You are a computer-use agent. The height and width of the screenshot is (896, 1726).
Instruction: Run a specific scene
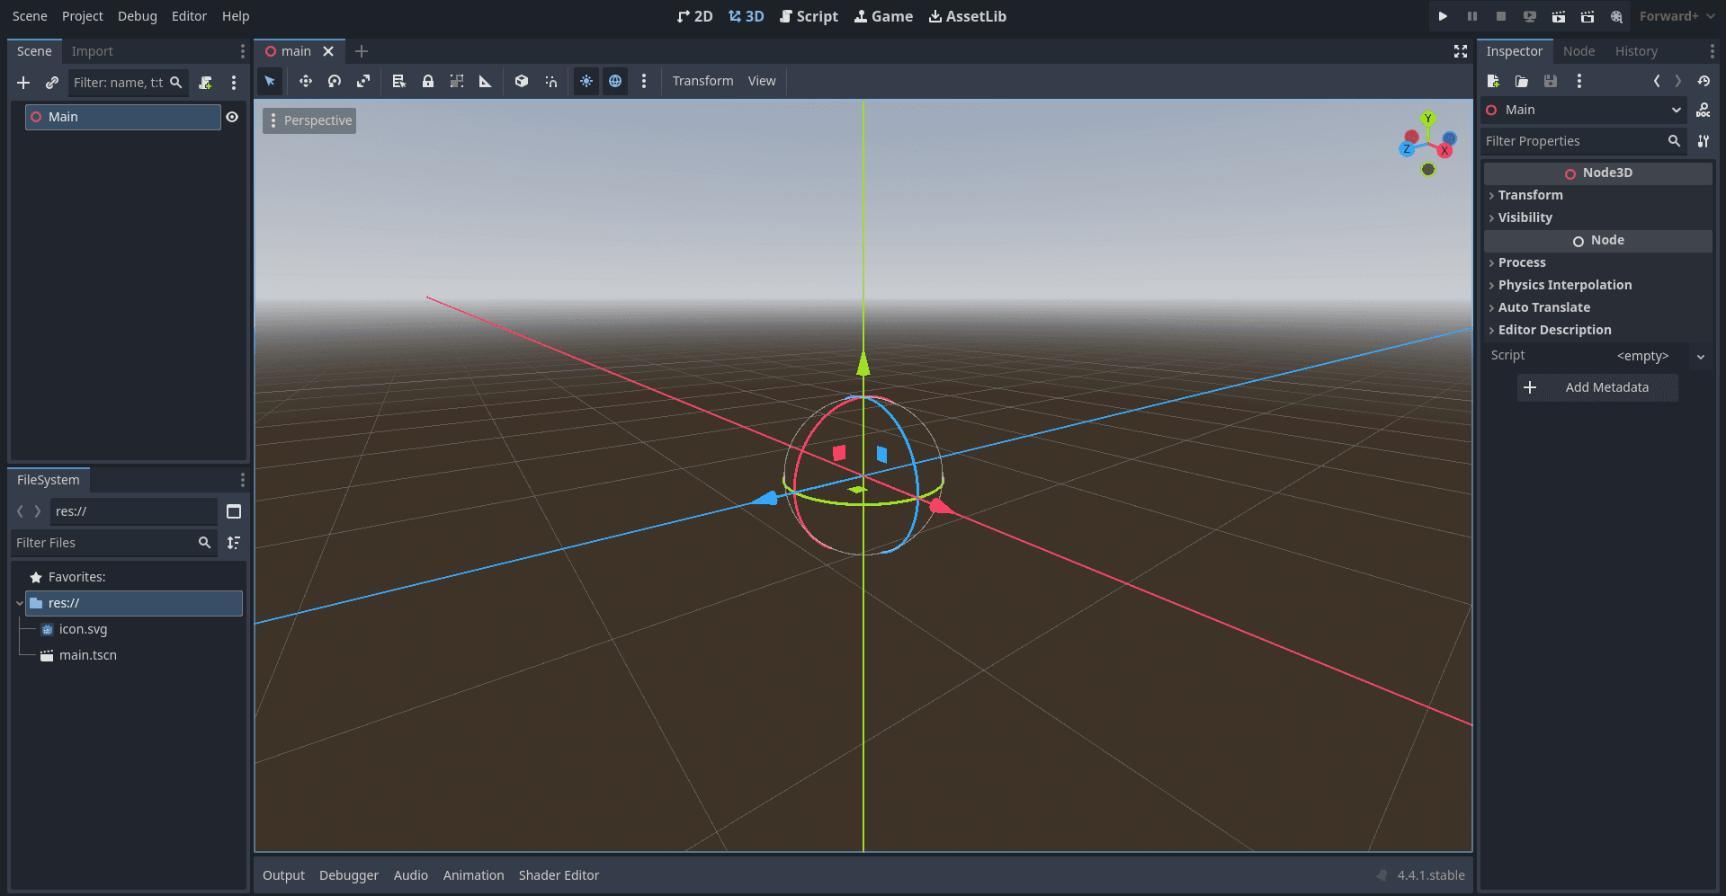point(1587,16)
